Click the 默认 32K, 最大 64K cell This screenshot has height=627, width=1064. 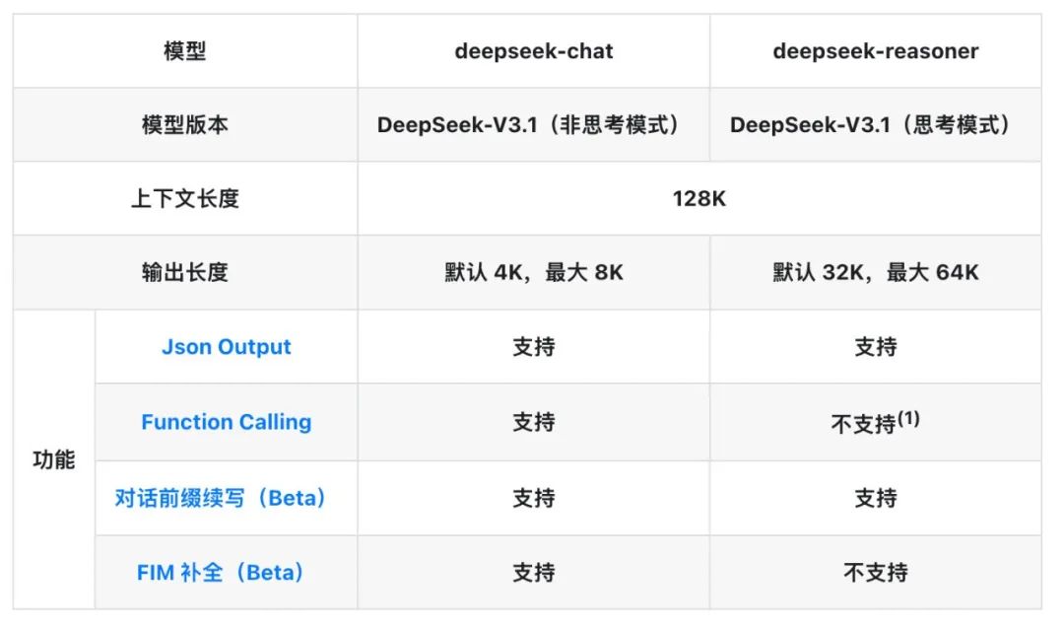(876, 272)
